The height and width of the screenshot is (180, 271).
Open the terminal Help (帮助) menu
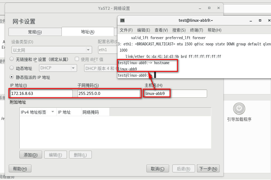pyautogui.click(x=214, y=30)
